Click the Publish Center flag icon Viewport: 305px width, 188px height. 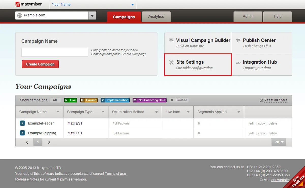click(238, 40)
